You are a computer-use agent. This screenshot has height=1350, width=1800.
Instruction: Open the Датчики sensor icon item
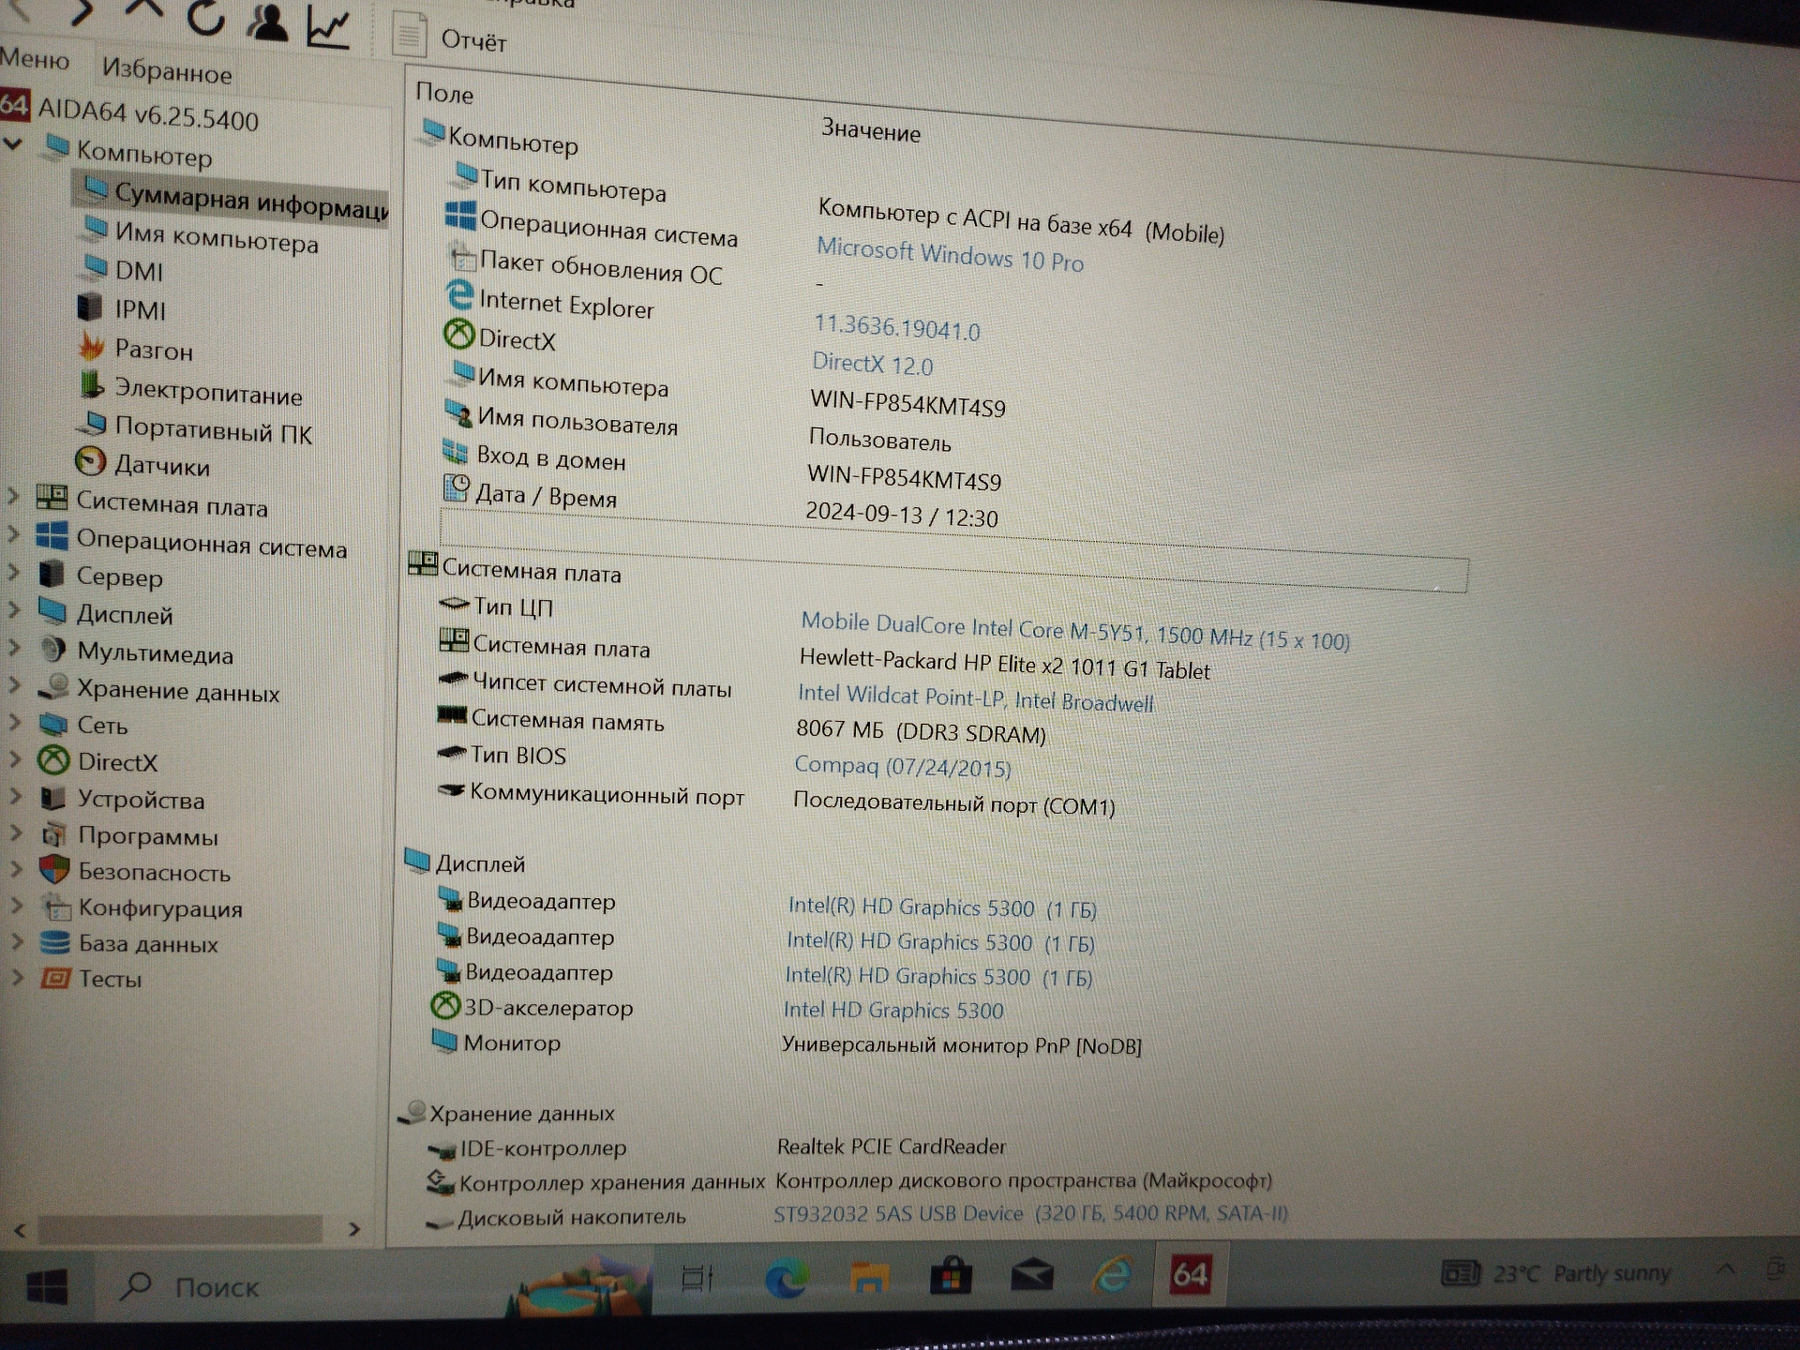[x=90, y=462]
